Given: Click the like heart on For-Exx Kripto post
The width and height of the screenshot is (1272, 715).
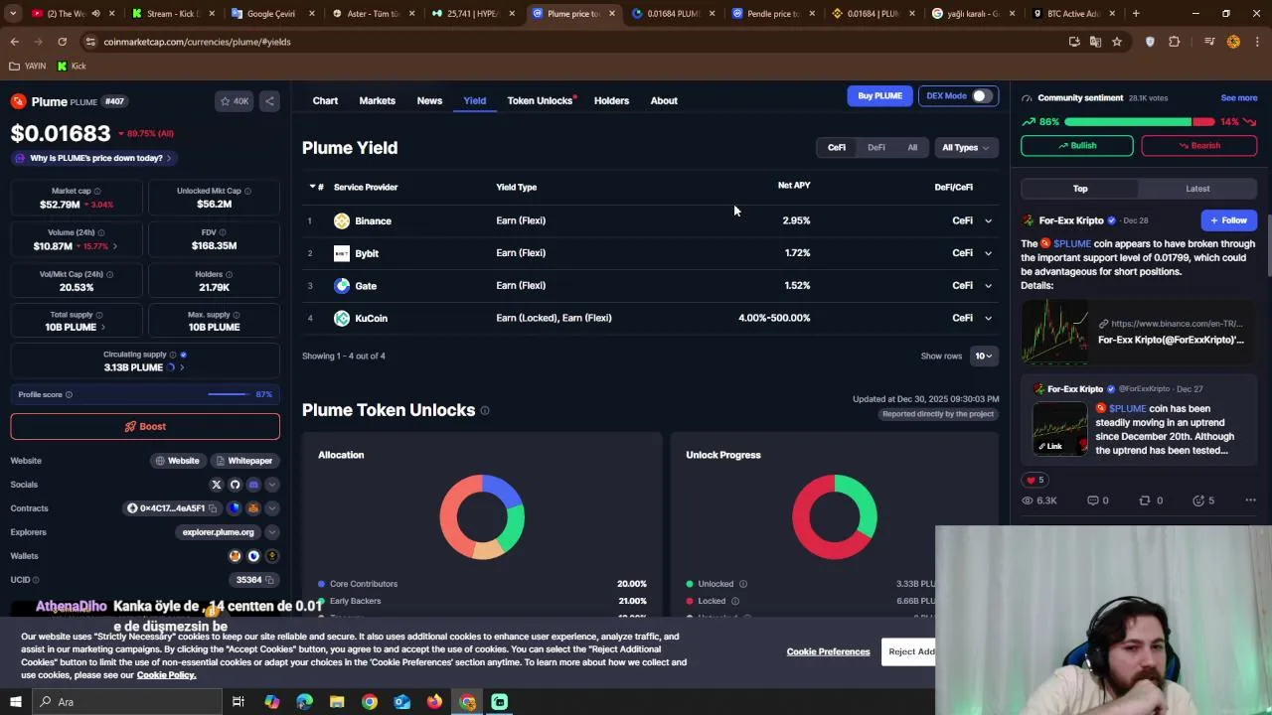Looking at the screenshot, I should coord(1031,480).
